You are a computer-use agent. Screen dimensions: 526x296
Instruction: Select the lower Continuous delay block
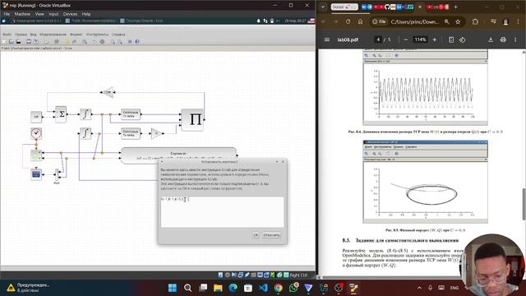[131, 133]
